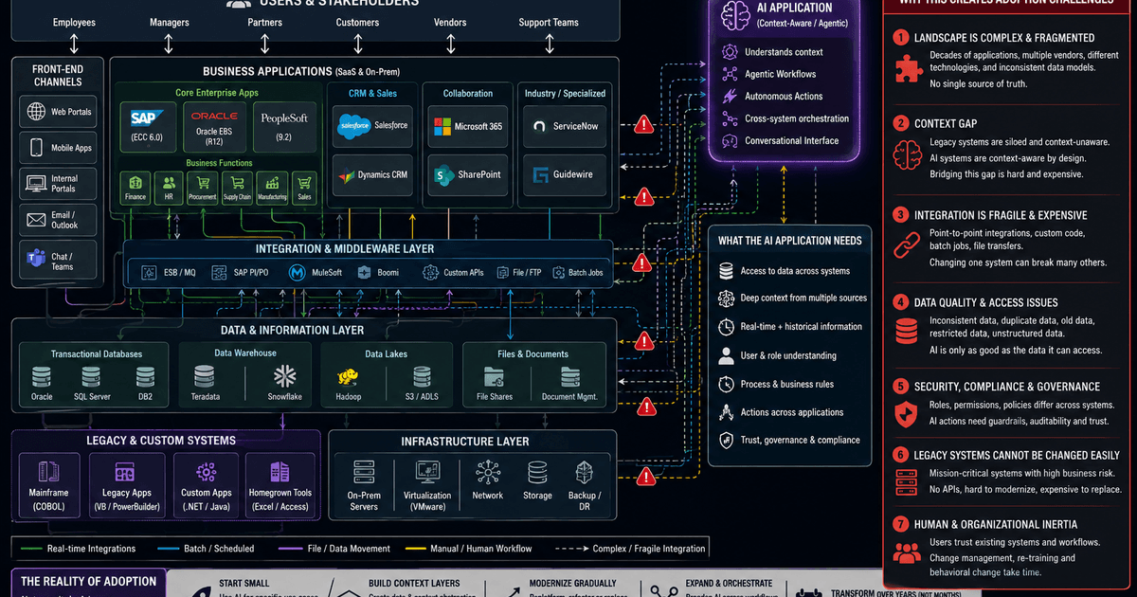Screen dimensions: 1137x597
Task: Select the User & role understanding icon
Action: click(726, 356)
